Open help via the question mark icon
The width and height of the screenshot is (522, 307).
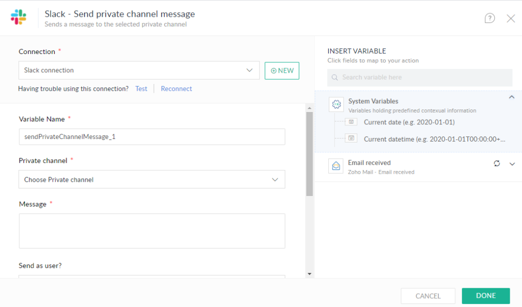(x=489, y=18)
